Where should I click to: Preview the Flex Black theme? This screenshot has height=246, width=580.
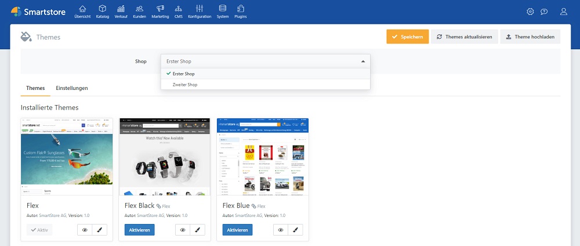tap(183, 230)
